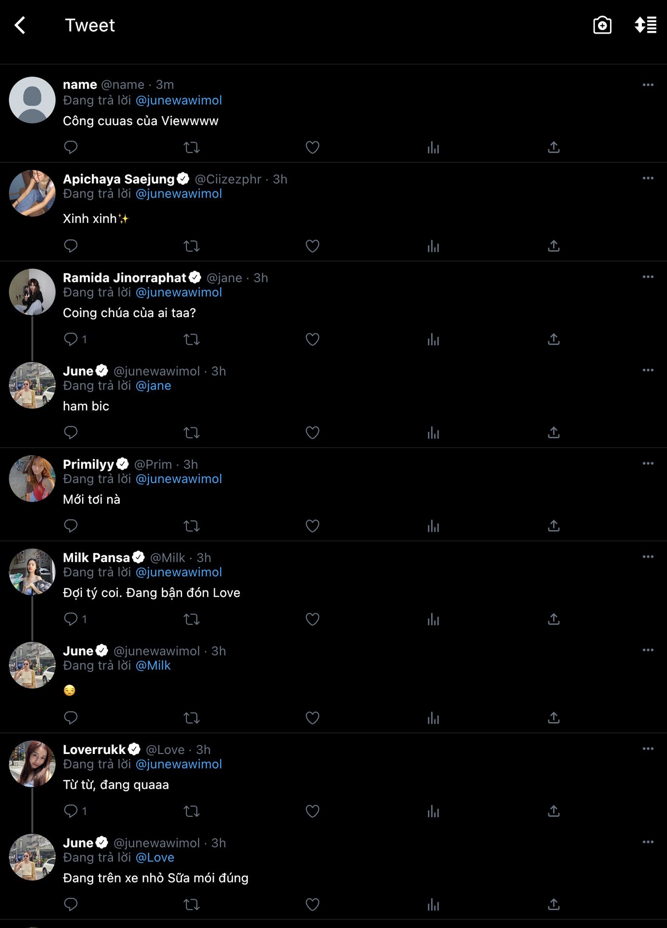The height and width of the screenshot is (928, 667).
Task: Share the 'Từ từ, đang quaaa' tweet
Action: pos(553,811)
